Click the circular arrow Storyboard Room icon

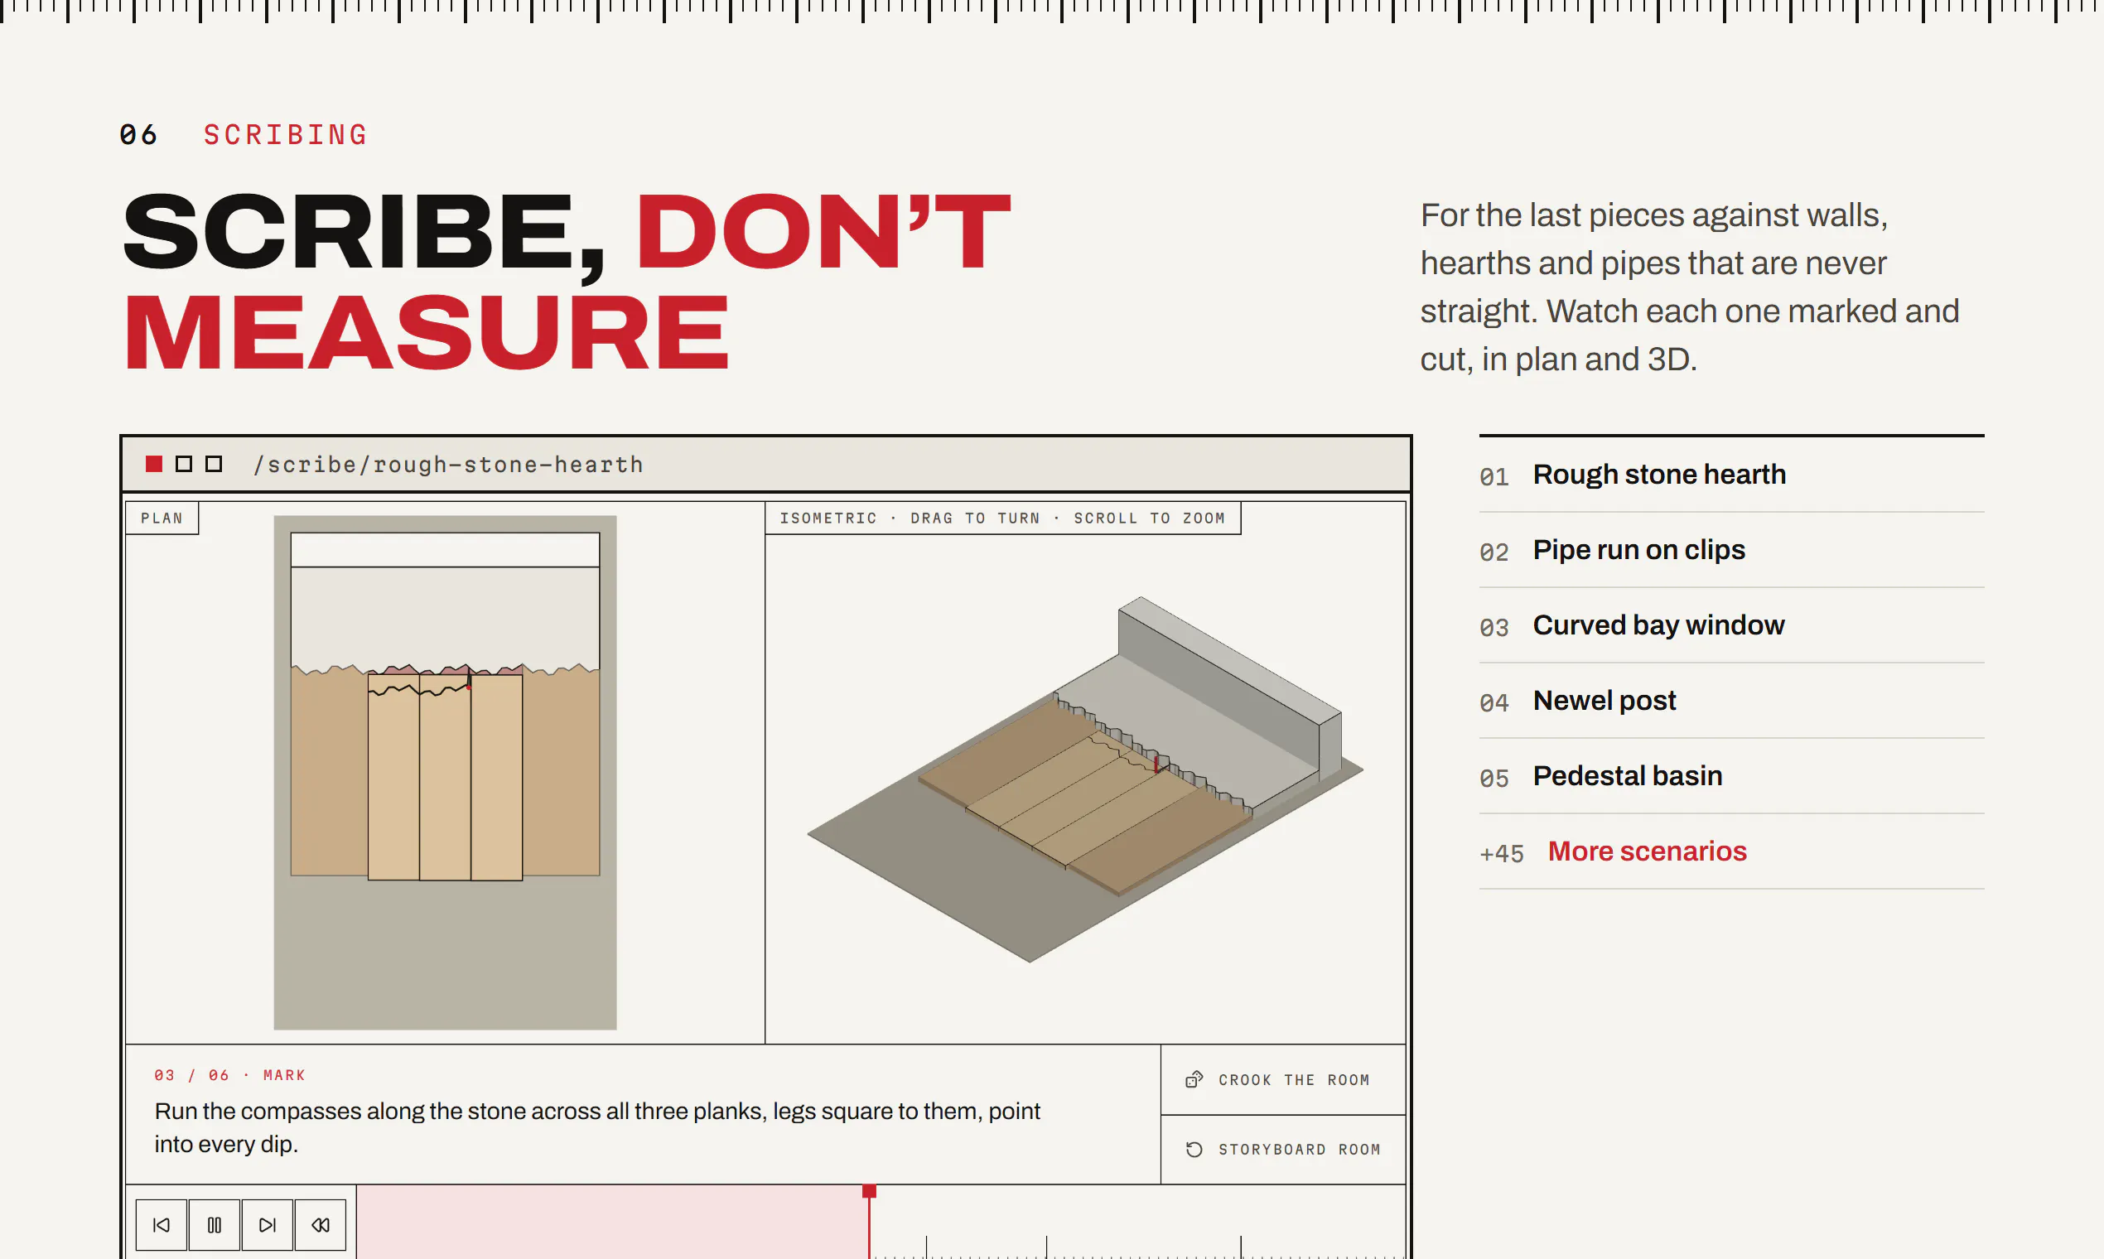[1194, 1149]
